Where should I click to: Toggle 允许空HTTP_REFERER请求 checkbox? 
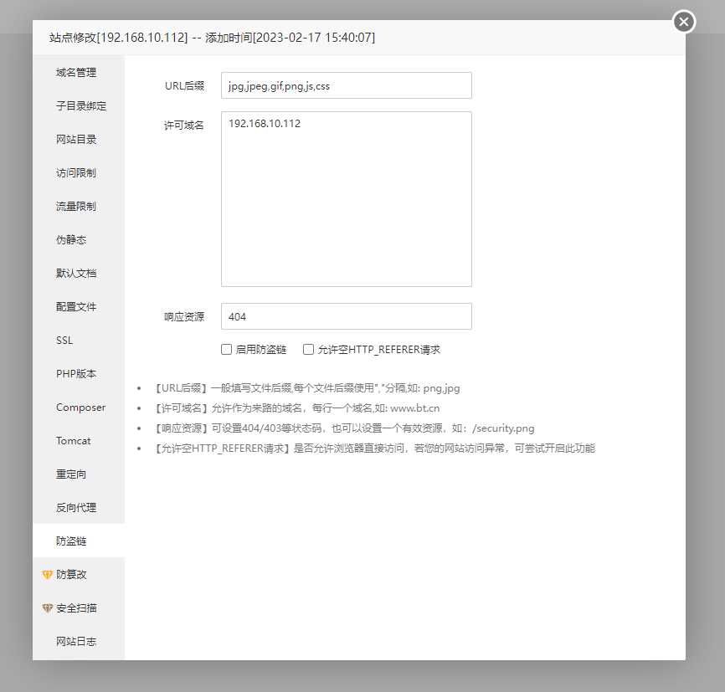[309, 350]
